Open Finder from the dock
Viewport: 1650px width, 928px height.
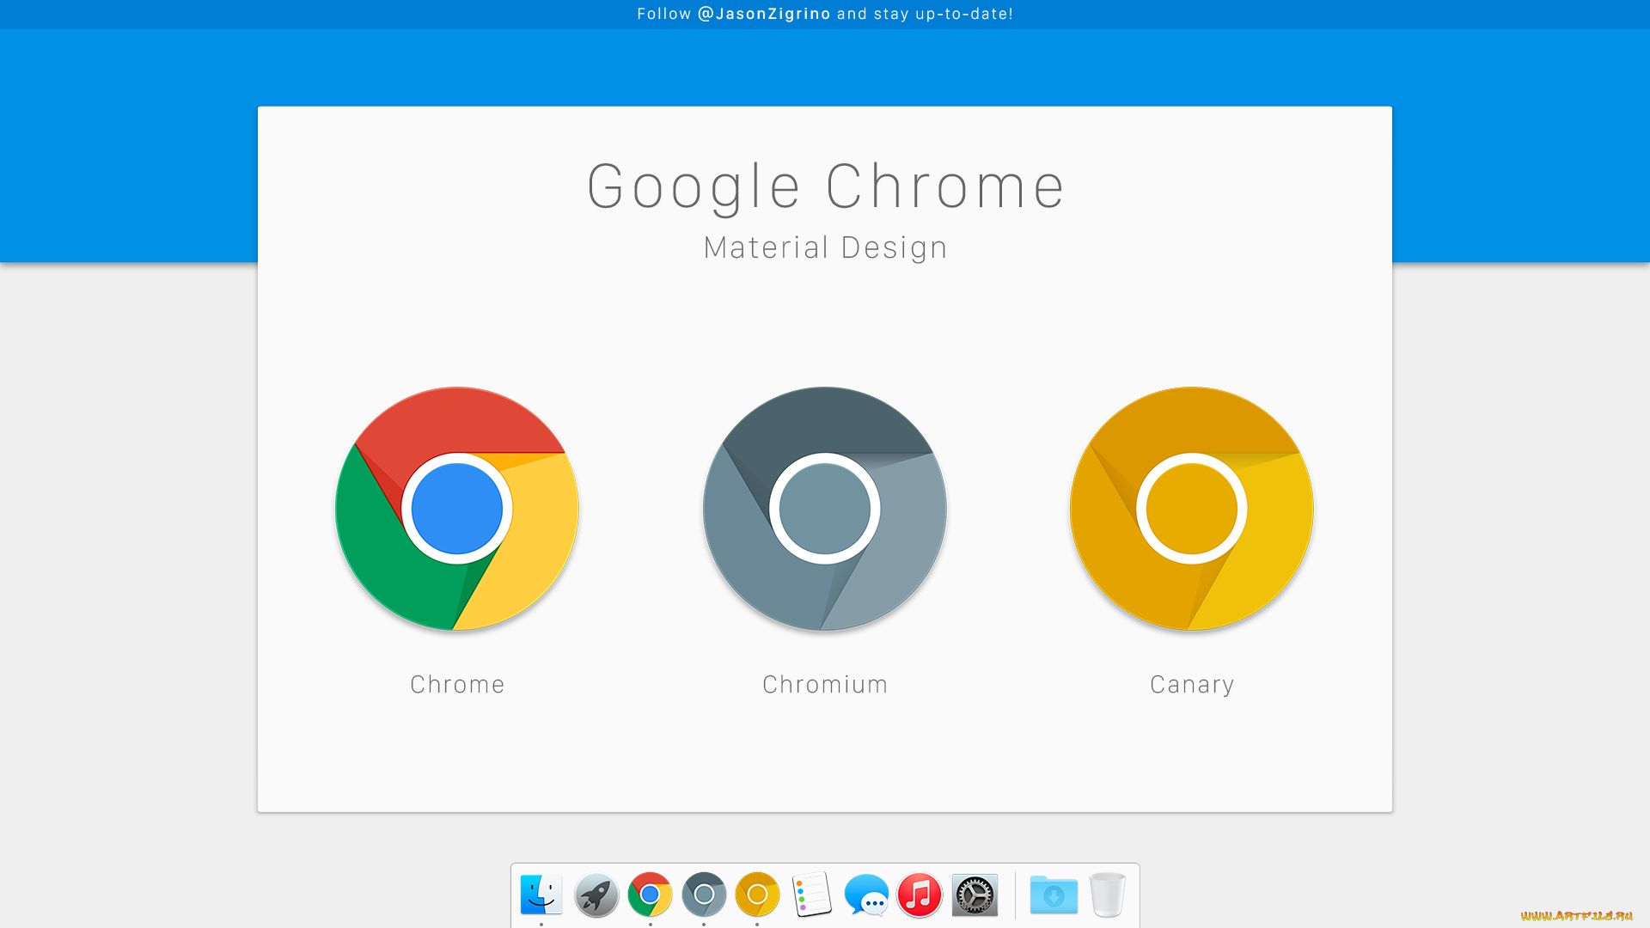(x=541, y=894)
